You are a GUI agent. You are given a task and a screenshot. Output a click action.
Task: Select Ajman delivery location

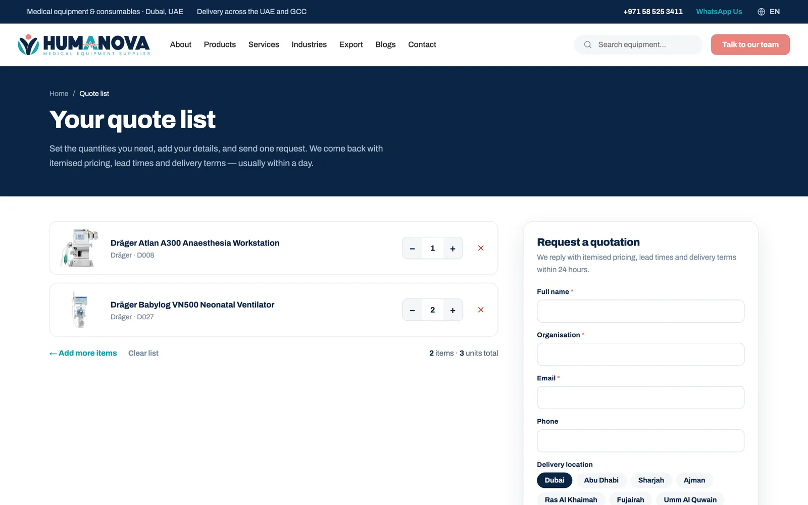pos(694,480)
